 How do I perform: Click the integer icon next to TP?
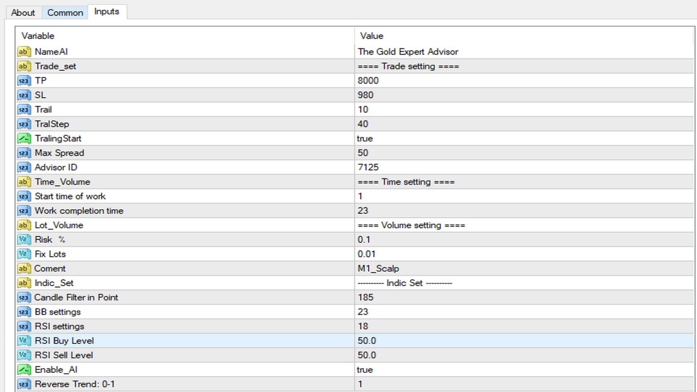pos(24,81)
